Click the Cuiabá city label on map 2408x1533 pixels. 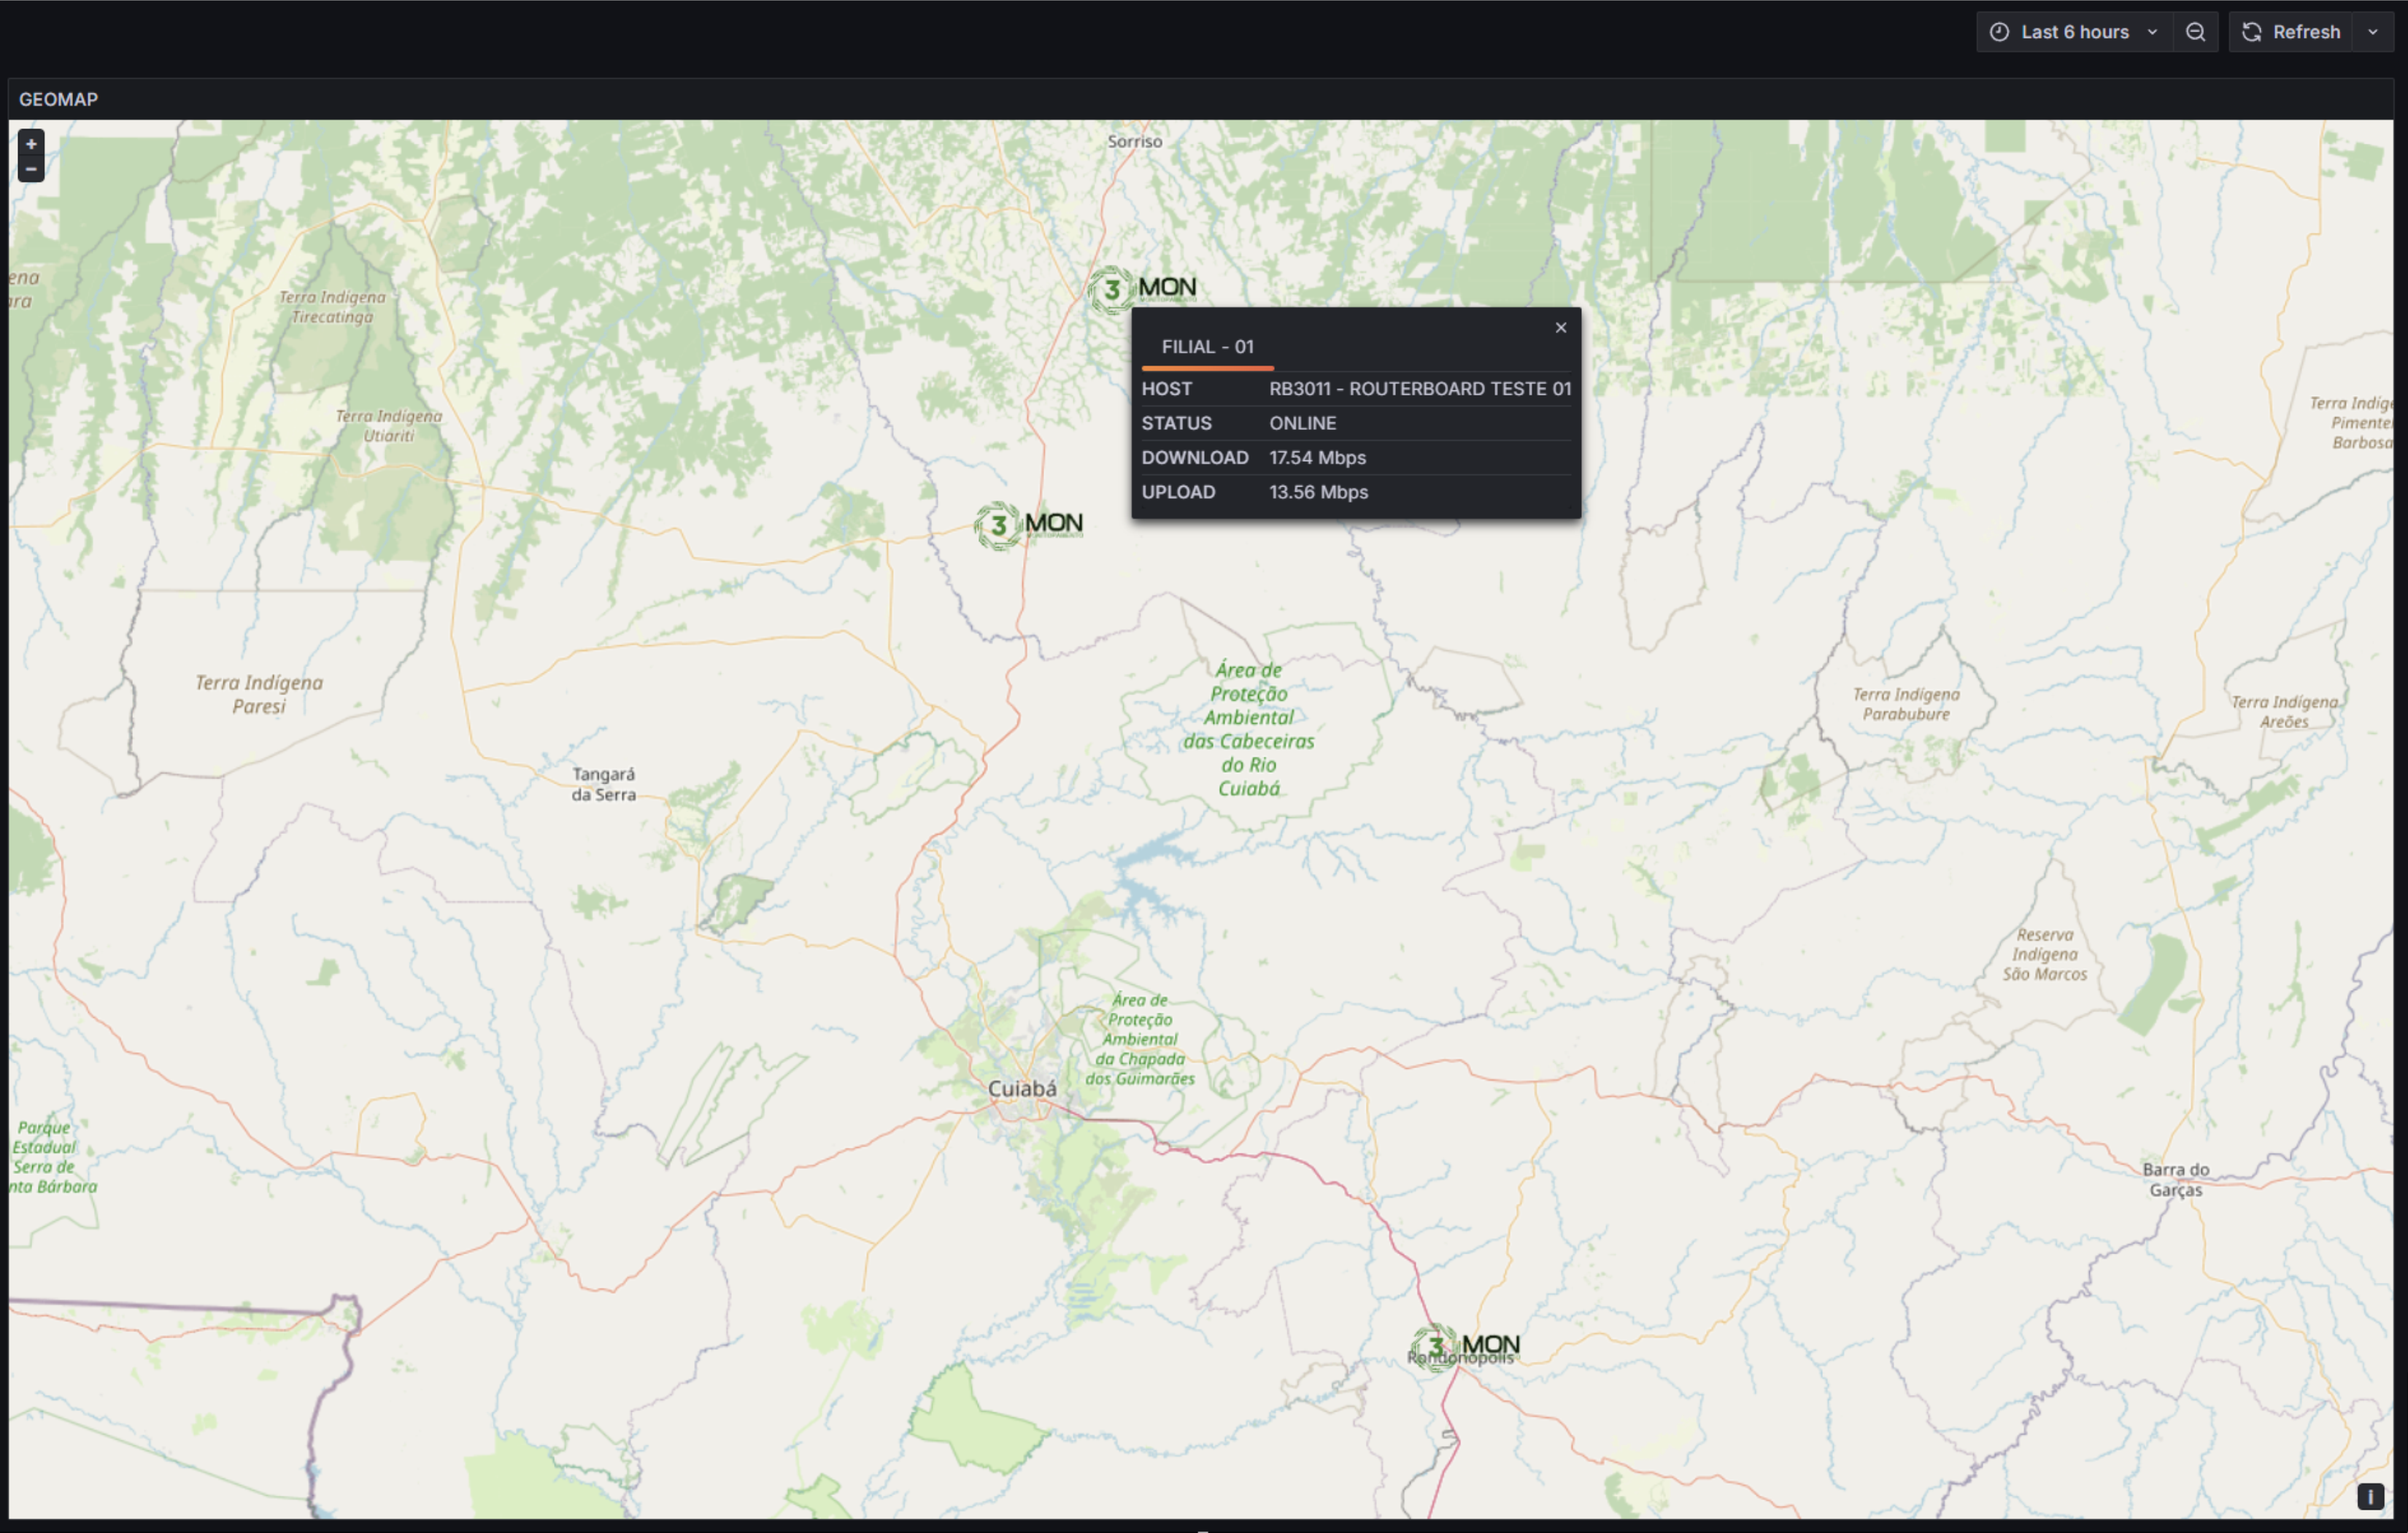tap(1021, 1089)
